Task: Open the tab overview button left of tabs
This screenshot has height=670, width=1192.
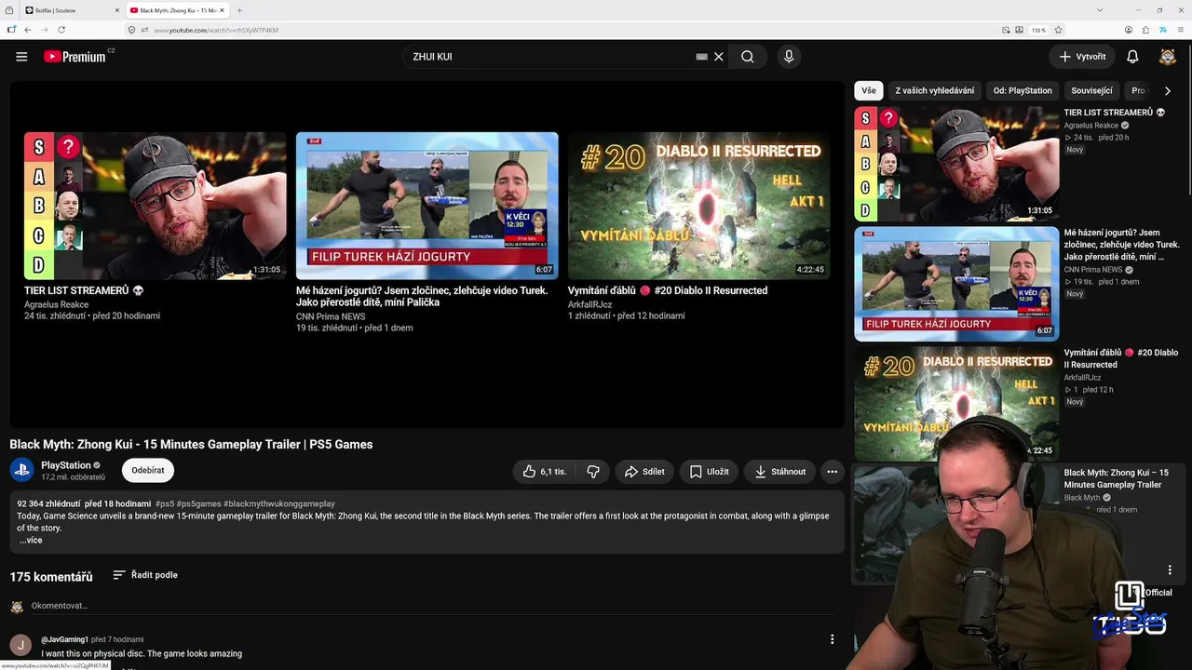Action: 11,10
